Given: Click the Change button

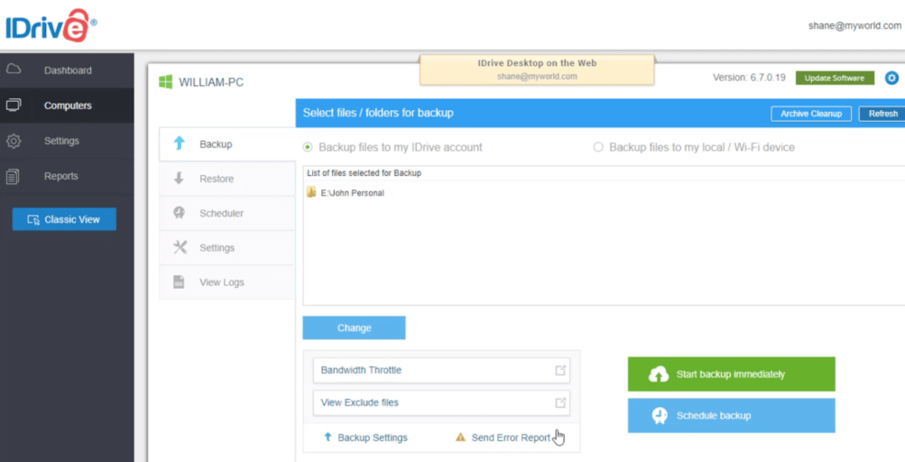Looking at the screenshot, I should coord(354,328).
